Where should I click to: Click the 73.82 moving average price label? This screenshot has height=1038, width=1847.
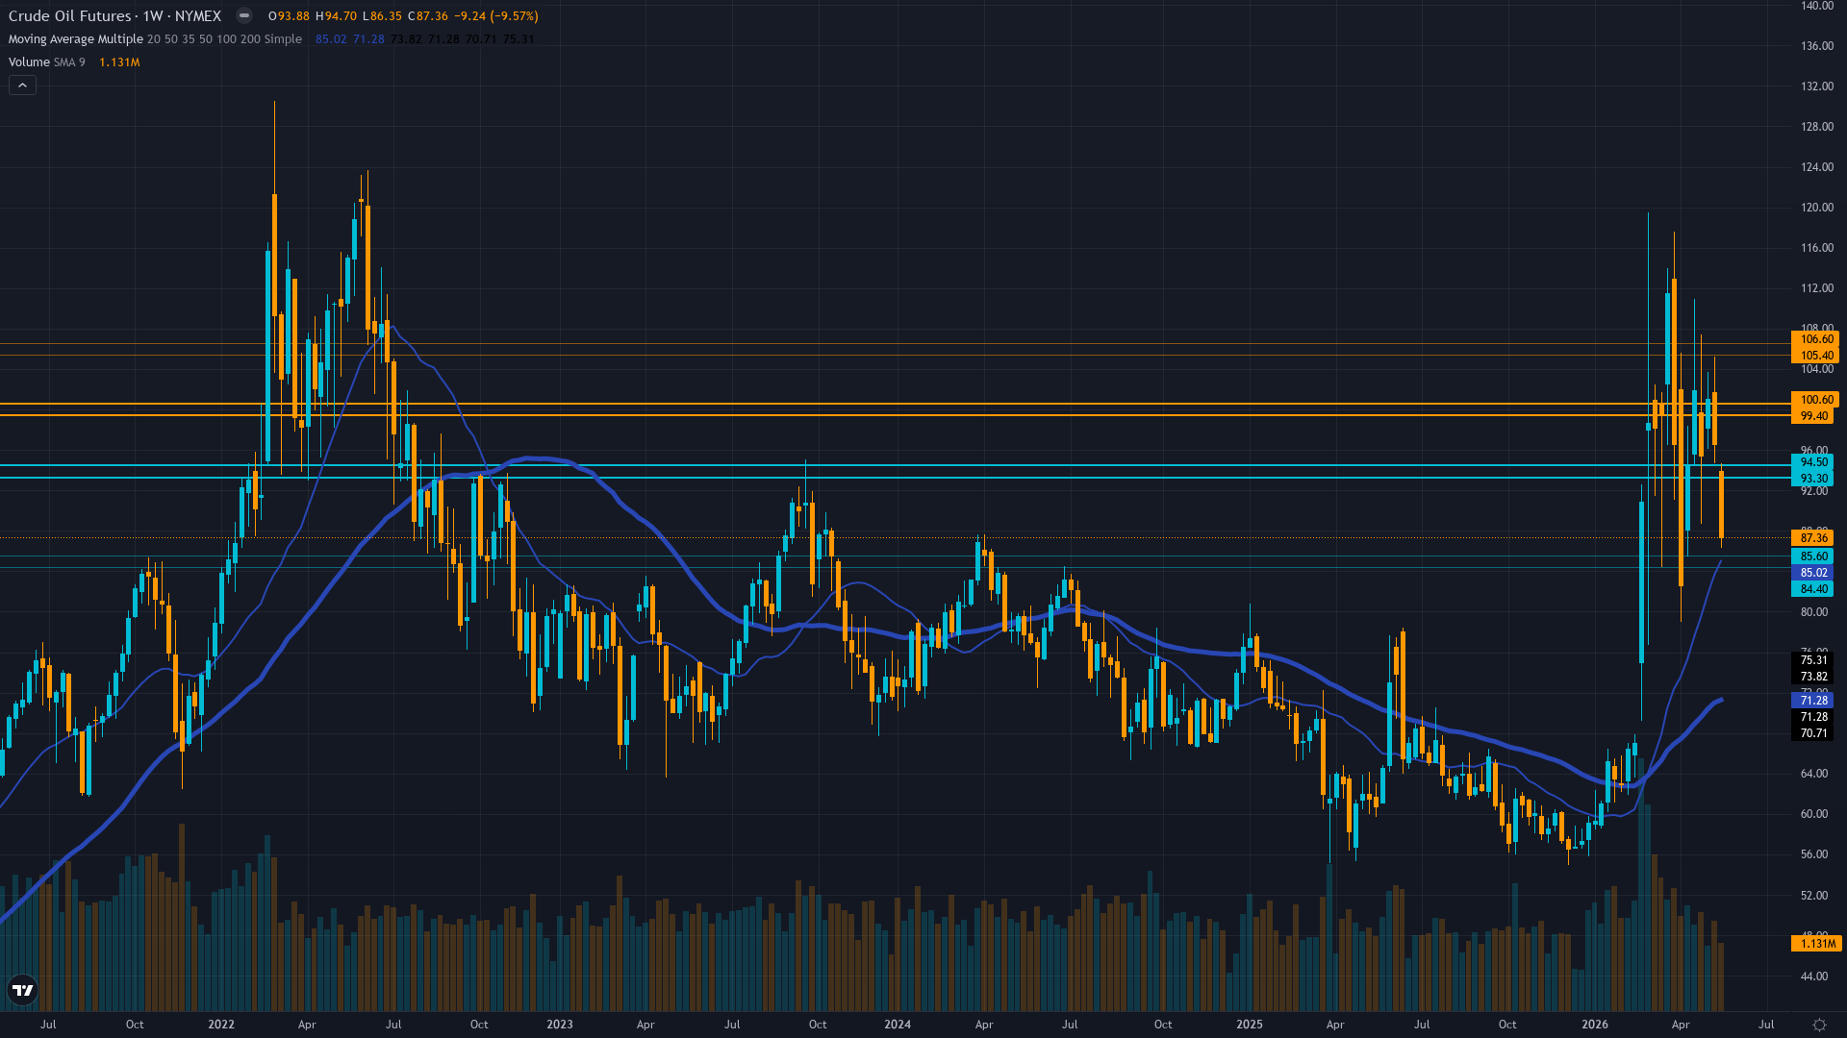[1812, 677]
